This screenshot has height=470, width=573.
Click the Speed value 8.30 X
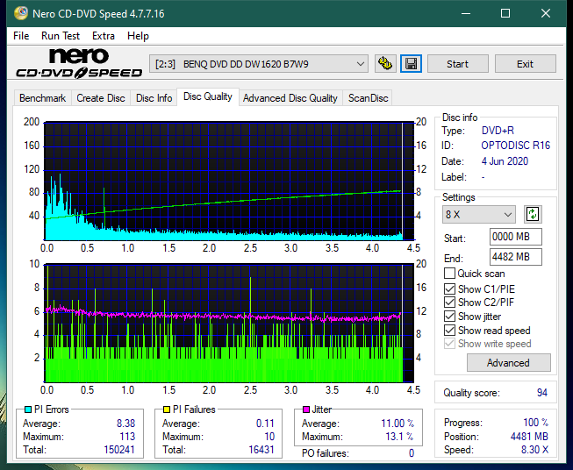point(534,450)
